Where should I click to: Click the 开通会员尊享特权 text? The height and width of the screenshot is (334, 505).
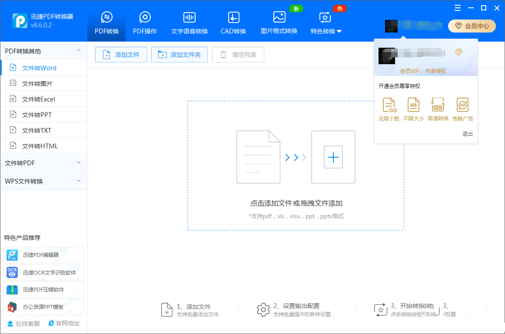[x=399, y=86]
